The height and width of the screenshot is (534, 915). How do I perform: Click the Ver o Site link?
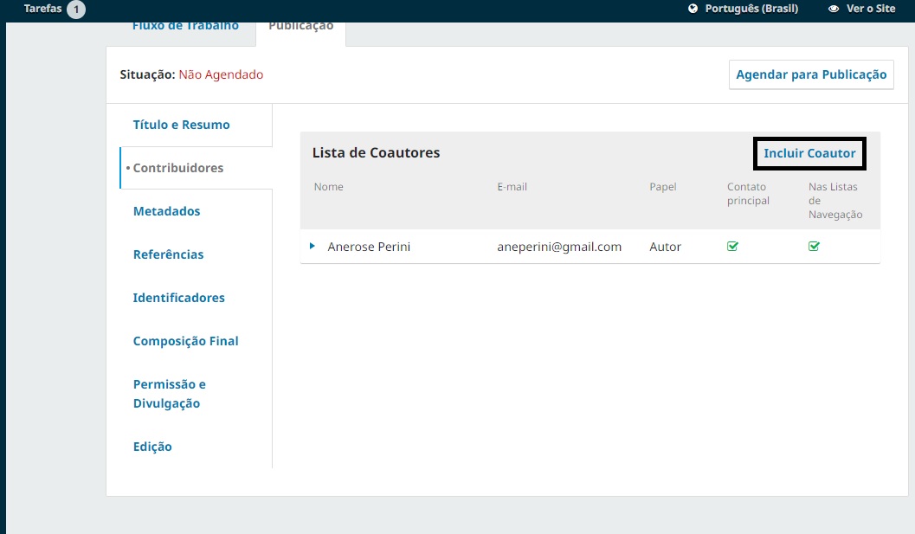(x=870, y=9)
